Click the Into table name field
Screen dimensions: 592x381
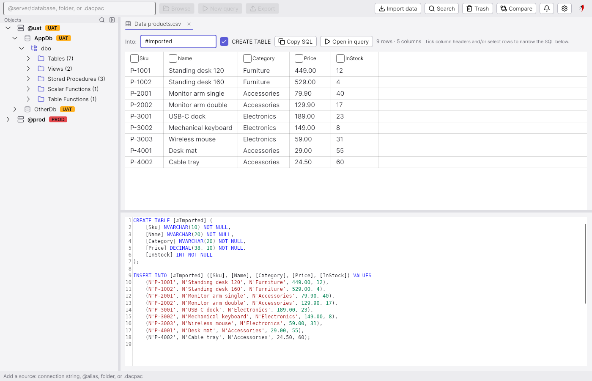coord(178,41)
